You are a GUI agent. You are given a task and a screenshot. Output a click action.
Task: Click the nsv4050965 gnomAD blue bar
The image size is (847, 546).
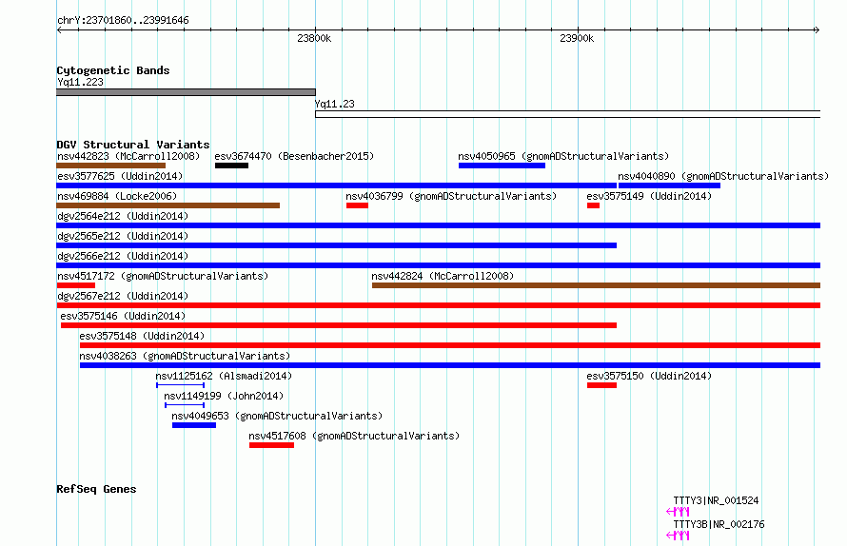[502, 166]
